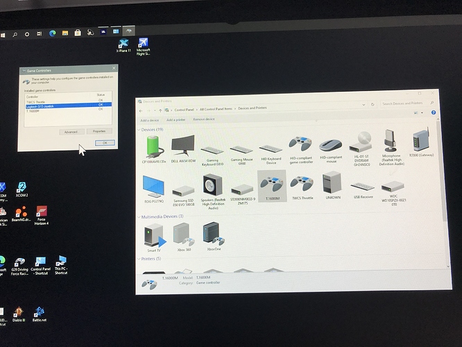Open the view options dropdown arrow

point(422,113)
